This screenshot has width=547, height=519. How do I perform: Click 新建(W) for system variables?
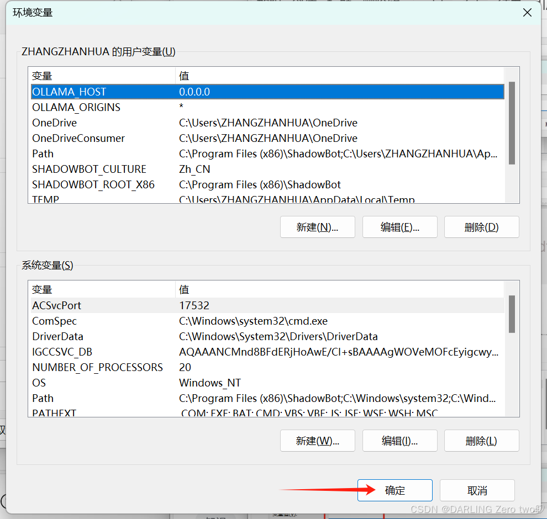[x=317, y=441]
